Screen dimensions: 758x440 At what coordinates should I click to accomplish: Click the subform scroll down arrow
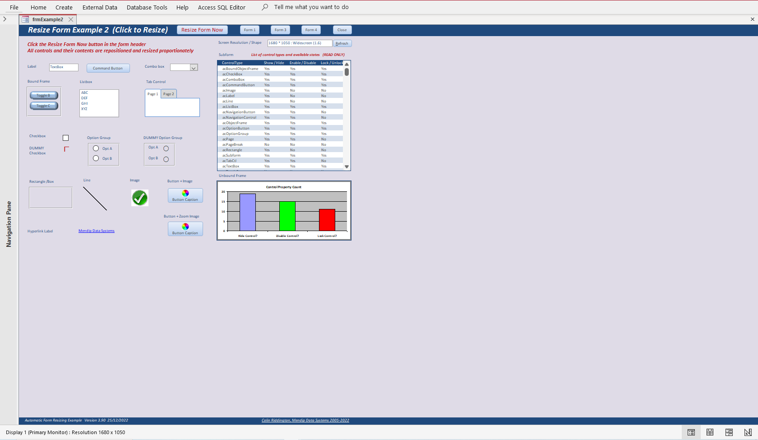click(347, 167)
